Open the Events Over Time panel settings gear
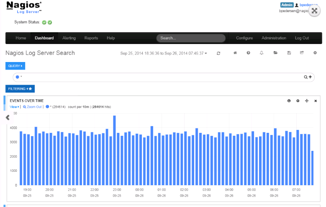Screen dimensions: 326x207 click(x=298, y=101)
